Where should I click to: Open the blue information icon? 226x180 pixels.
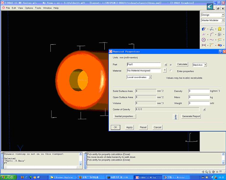pos(176,117)
